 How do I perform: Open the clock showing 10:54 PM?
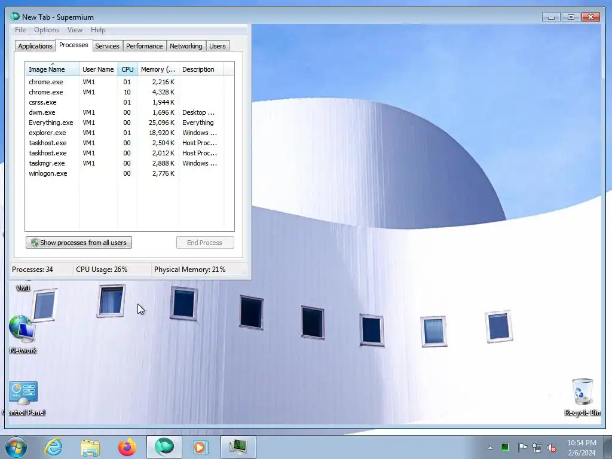(x=582, y=448)
